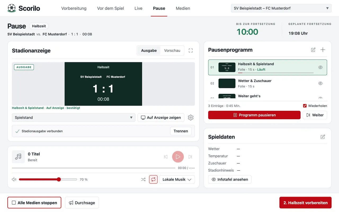The height and width of the screenshot is (212, 339).
Task: Click Weiter to advance program
Action: (315, 115)
